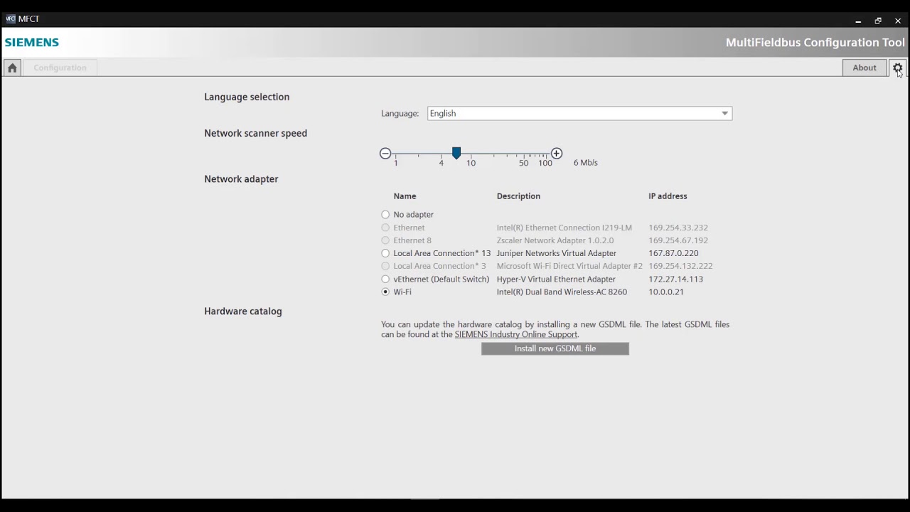
Task: Minimize the MFCT window
Action: pos(858,21)
